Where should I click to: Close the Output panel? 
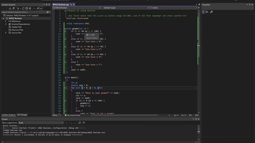pyautogui.click(x=198, y=119)
